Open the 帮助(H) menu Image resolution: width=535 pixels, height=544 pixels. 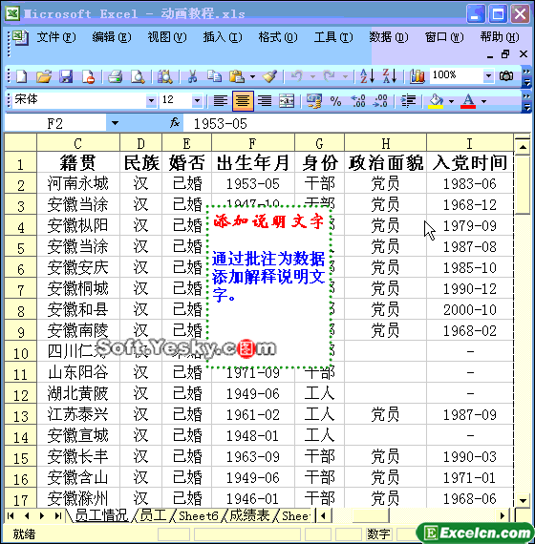tap(500, 37)
